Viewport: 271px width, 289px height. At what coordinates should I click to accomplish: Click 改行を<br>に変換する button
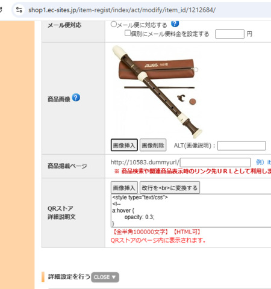tap(170, 188)
